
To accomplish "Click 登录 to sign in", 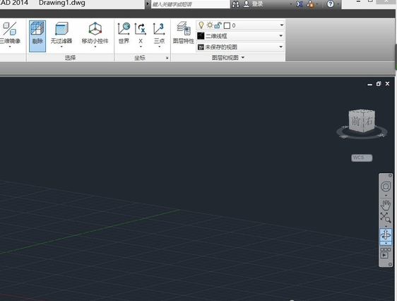I will (x=258, y=4).
